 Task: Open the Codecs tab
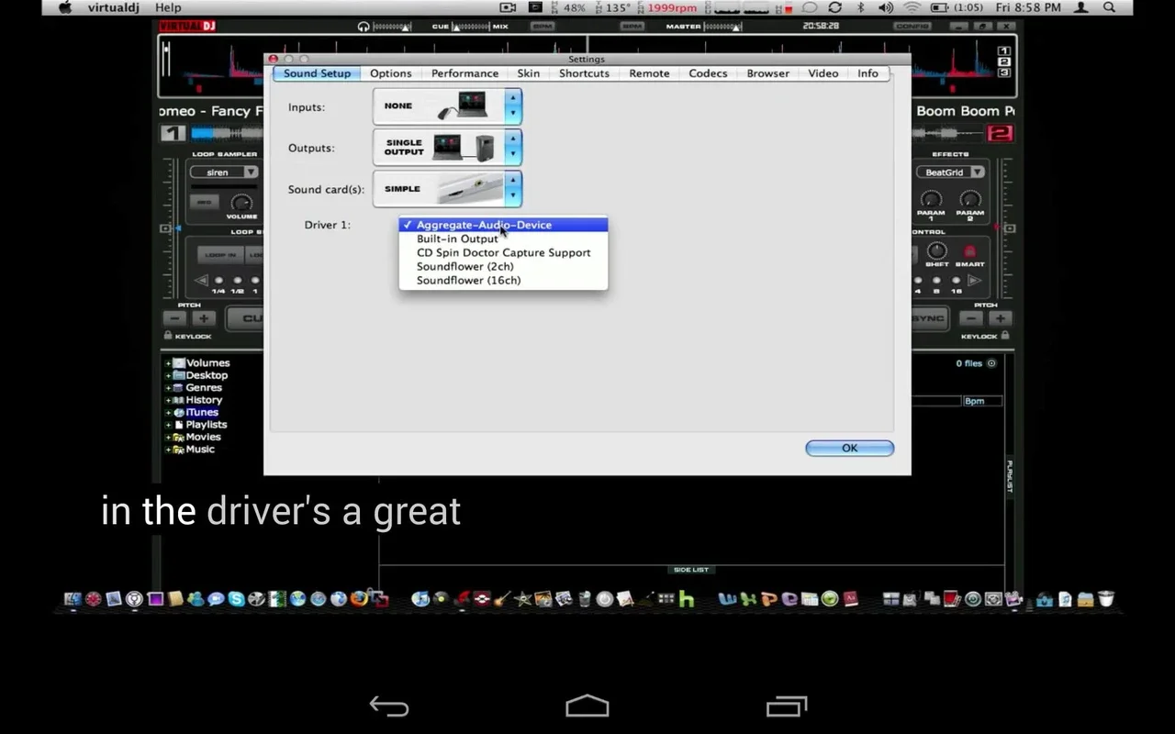[708, 73]
